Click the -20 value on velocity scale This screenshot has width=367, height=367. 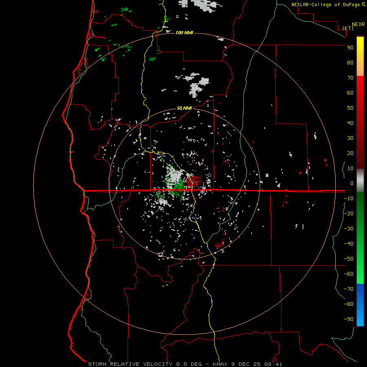point(349,213)
